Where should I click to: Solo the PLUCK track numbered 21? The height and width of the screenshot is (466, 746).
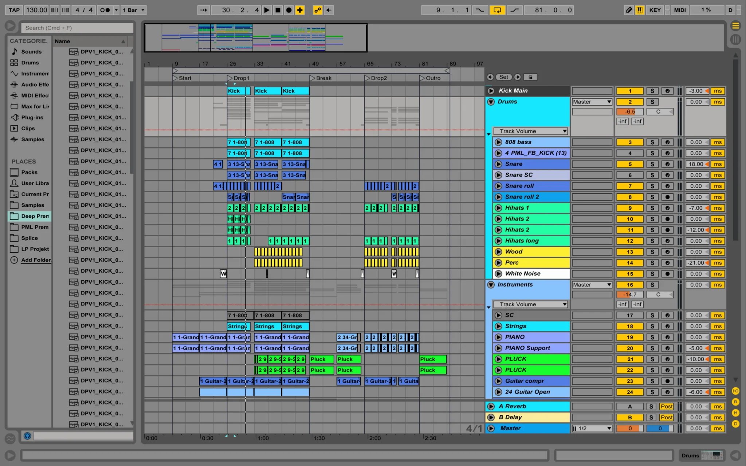(652, 359)
